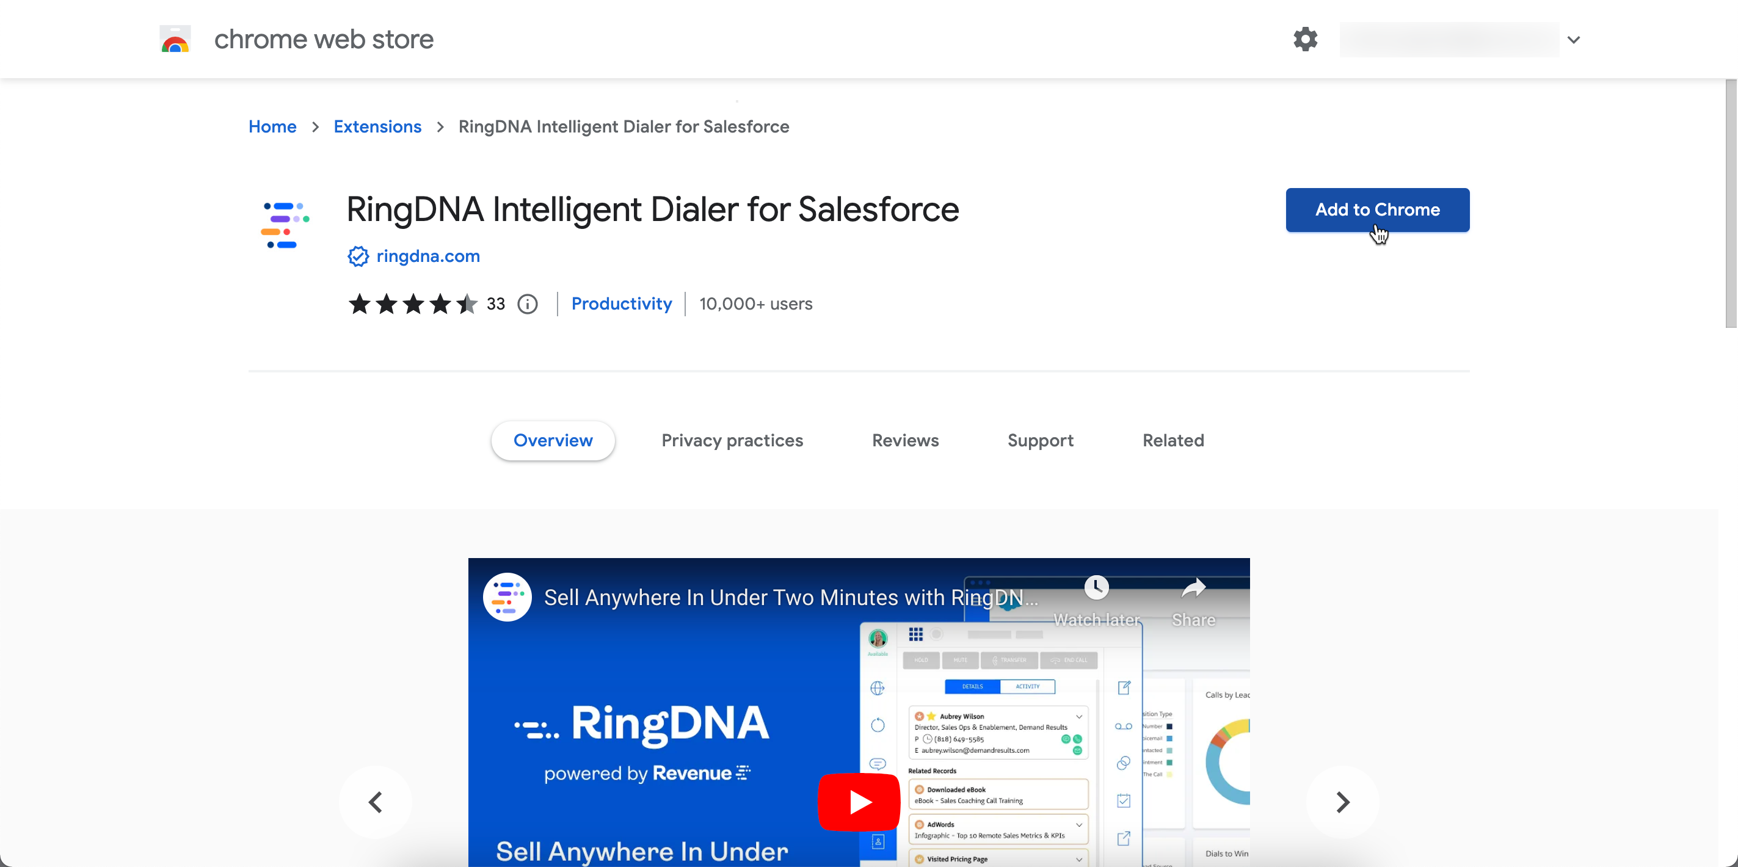Click the RingDNA channel avatar in video
The height and width of the screenshot is (867, 1738).
pos(507,597)
